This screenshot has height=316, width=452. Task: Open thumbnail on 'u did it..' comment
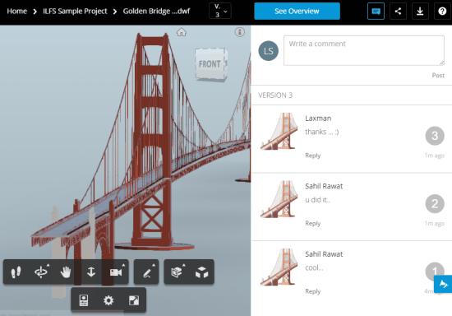279,199
